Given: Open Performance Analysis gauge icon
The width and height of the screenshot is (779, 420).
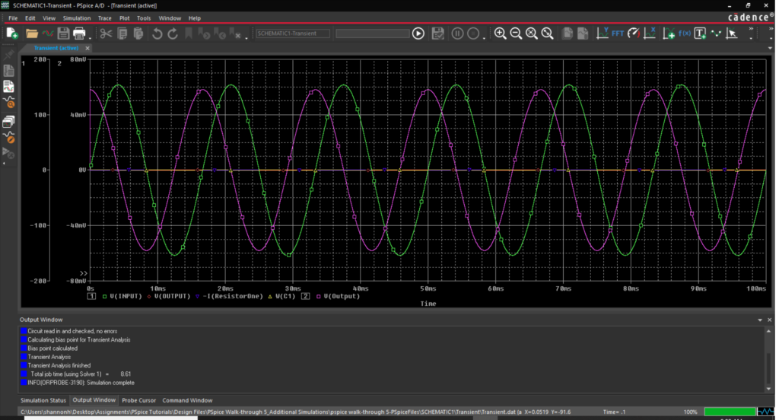Looking at the screenshot, I should click(634, 33).
